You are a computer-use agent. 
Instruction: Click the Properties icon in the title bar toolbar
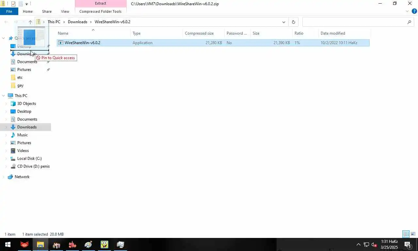coord(13,4)
